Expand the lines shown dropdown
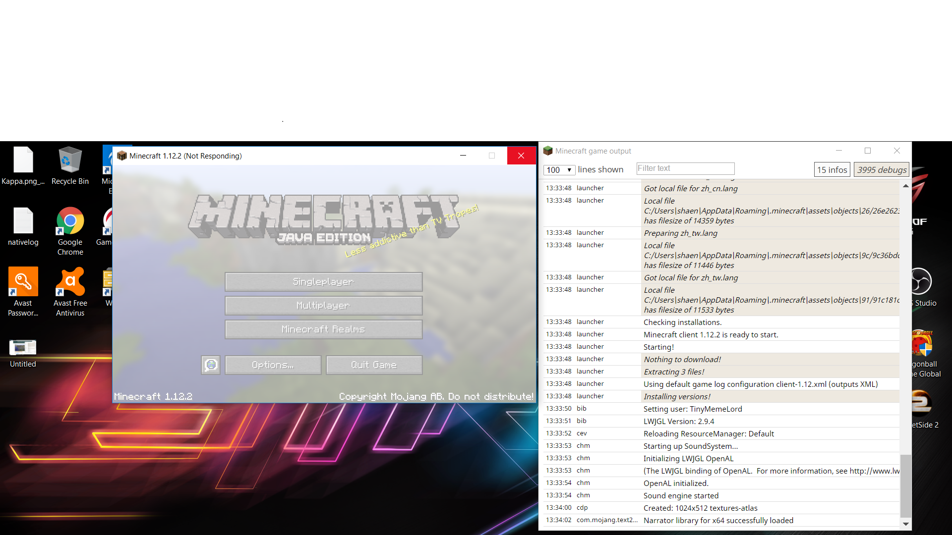952x535 pixels. [559, 170]
